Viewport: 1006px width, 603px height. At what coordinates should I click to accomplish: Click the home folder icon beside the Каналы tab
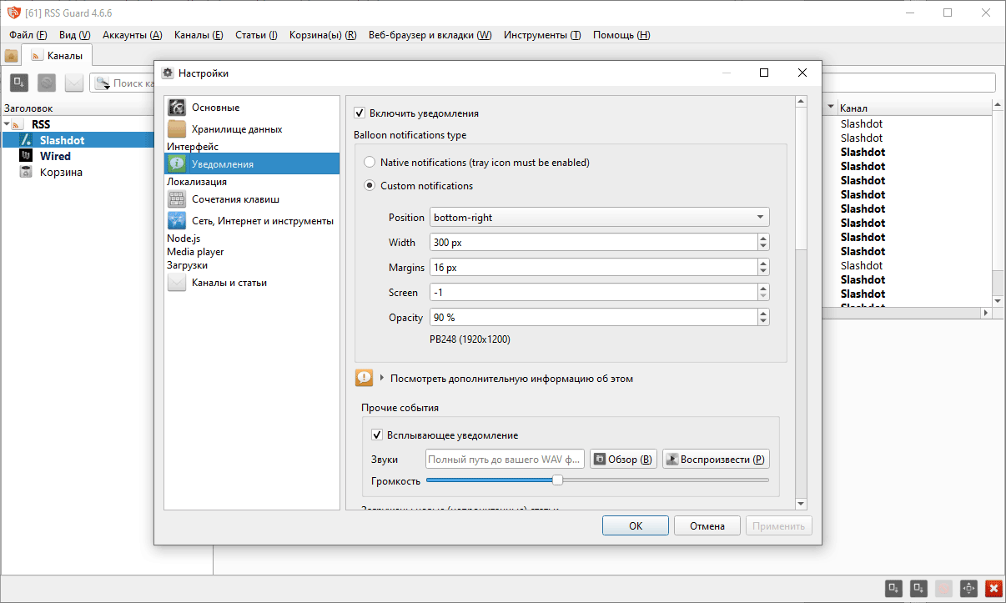pyautogui.click(x=12, y=56)
